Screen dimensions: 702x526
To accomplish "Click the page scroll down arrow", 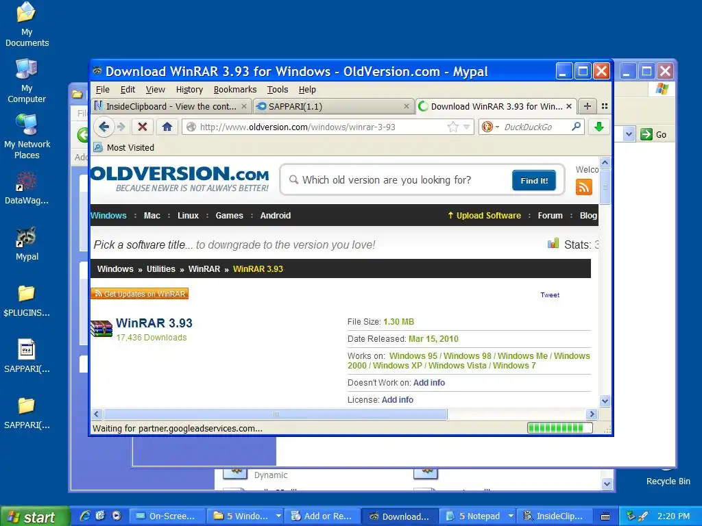I will (605, 401).
